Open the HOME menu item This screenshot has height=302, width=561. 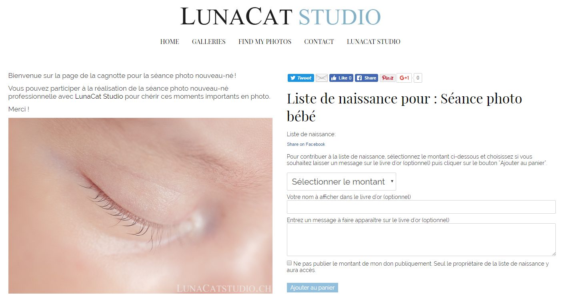coord(170,42)
